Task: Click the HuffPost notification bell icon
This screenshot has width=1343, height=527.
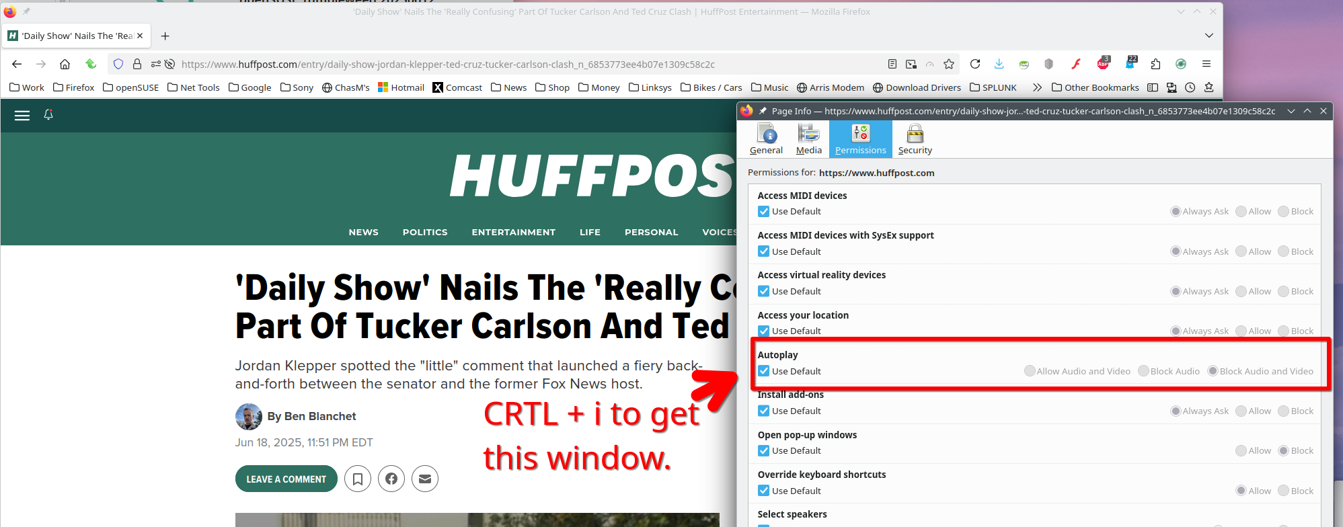Action: click(x=48, y=115)
